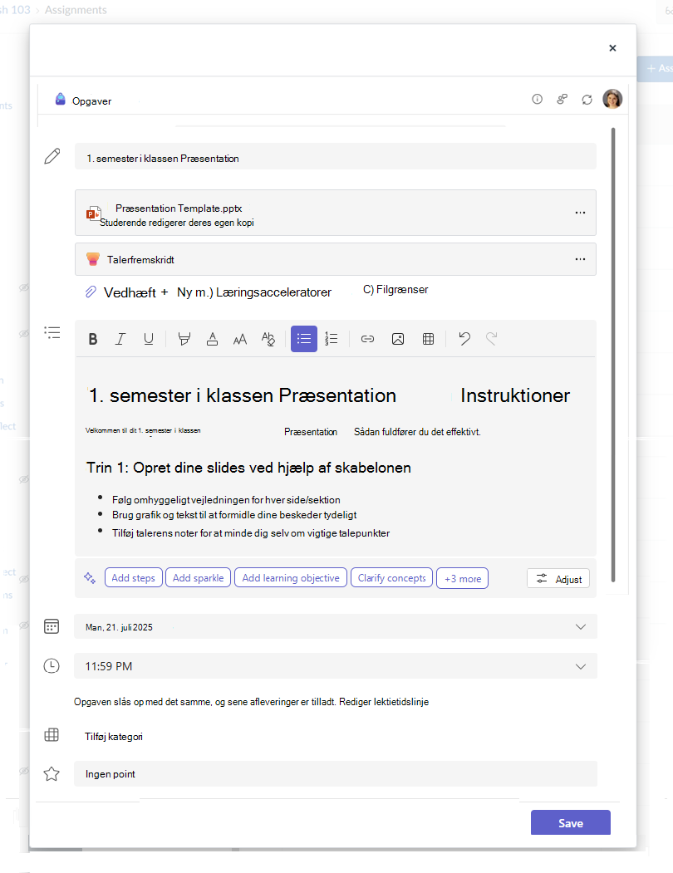Click the AI sparkle assist icon
The width and height of the screenshot is (673, 873).
click(x=90, y=578)
